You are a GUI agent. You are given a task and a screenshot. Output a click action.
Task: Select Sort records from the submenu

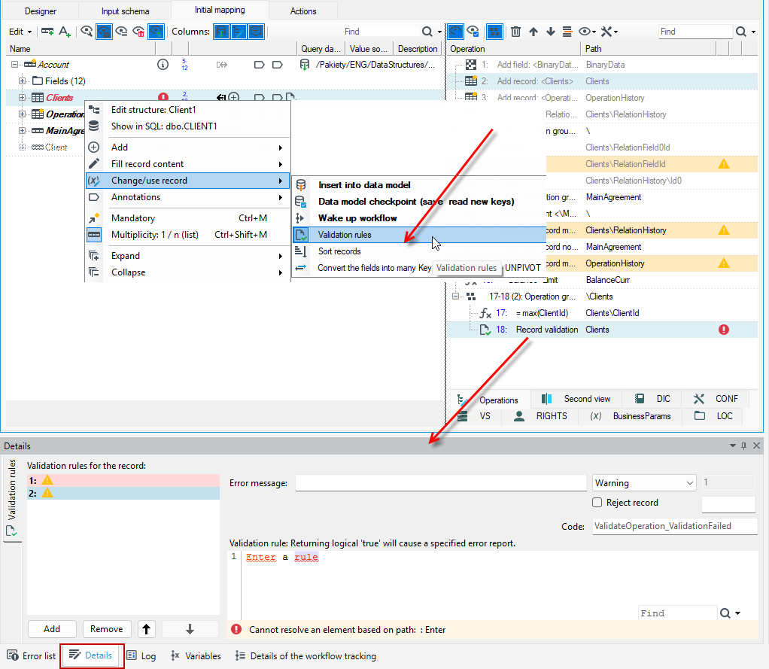point(339,251)
